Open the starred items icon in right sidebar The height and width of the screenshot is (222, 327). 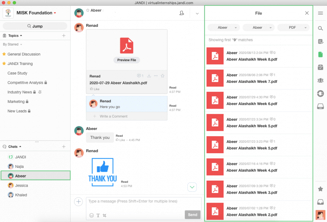coord(320,189)
